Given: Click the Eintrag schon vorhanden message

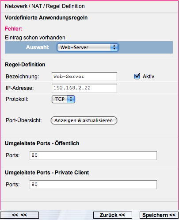Looking at the screenshot, I should tap(35, 38).
